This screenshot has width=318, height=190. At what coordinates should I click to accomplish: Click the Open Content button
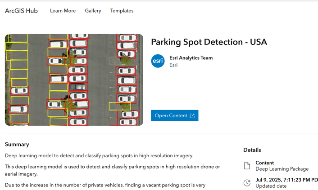point(175,115)
